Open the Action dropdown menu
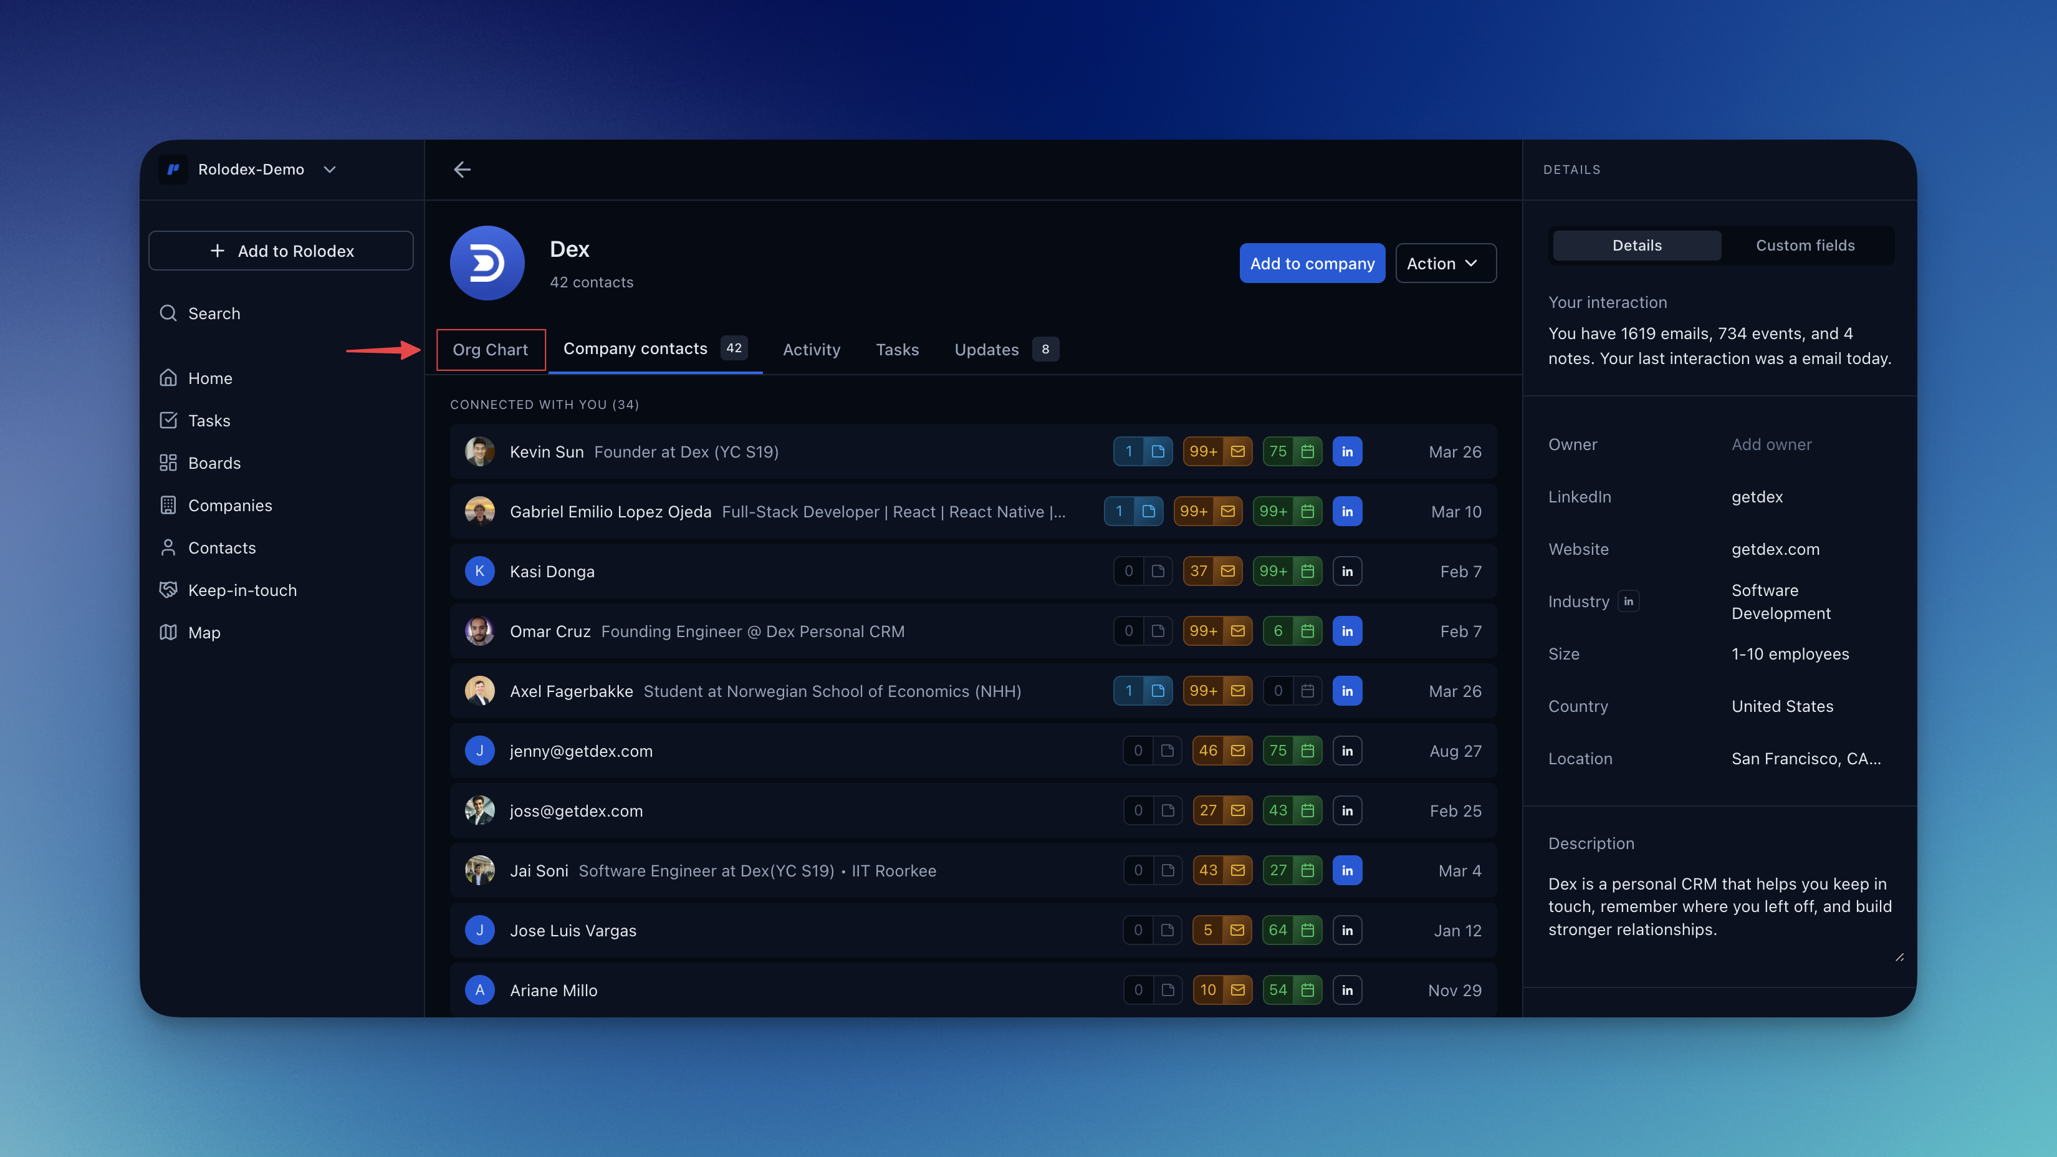Image resolution: width=2057 pixels, height=1157 pixels. click(1446, 264)
